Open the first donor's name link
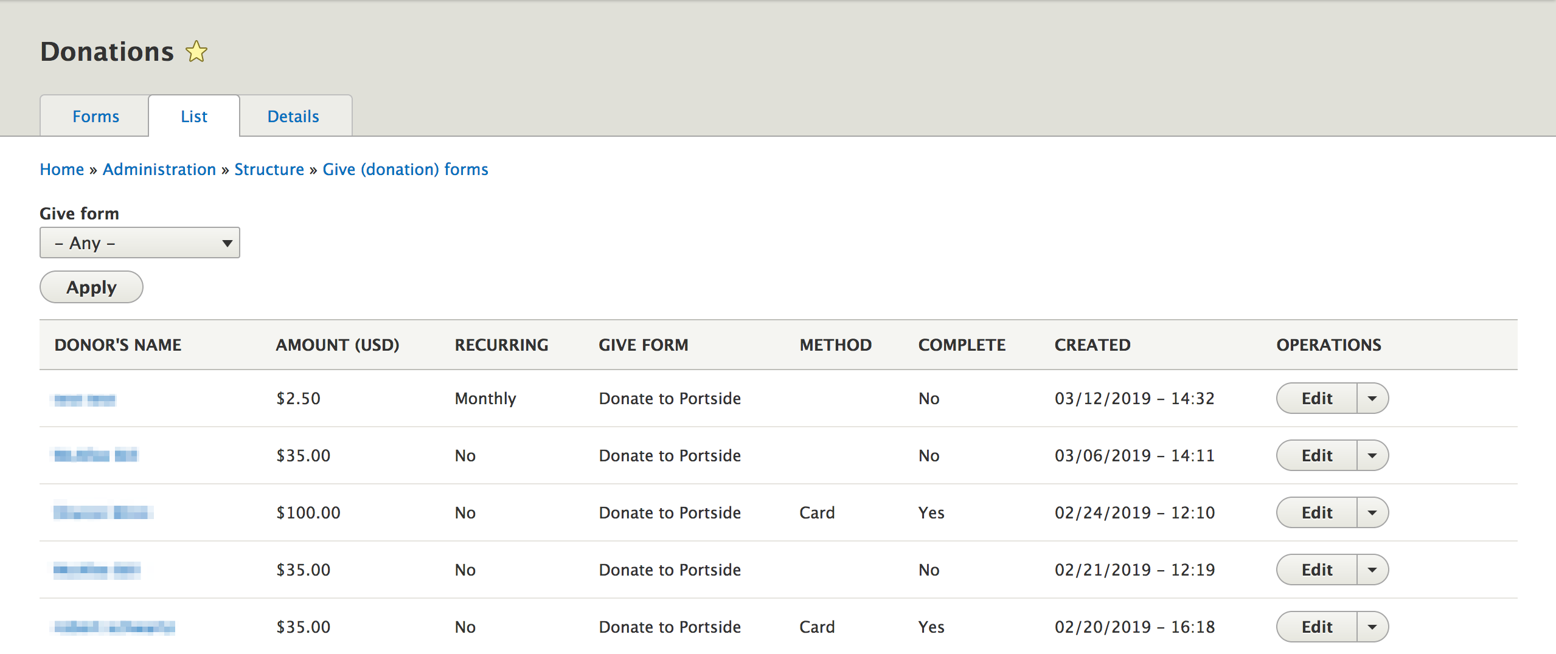Screen dimensions: 1556x654 pos(84,398)
